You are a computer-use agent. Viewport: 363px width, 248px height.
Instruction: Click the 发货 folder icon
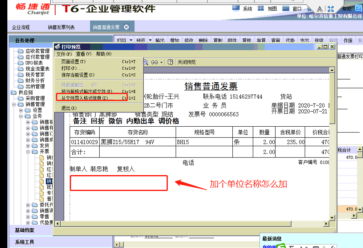coord(35,146)
